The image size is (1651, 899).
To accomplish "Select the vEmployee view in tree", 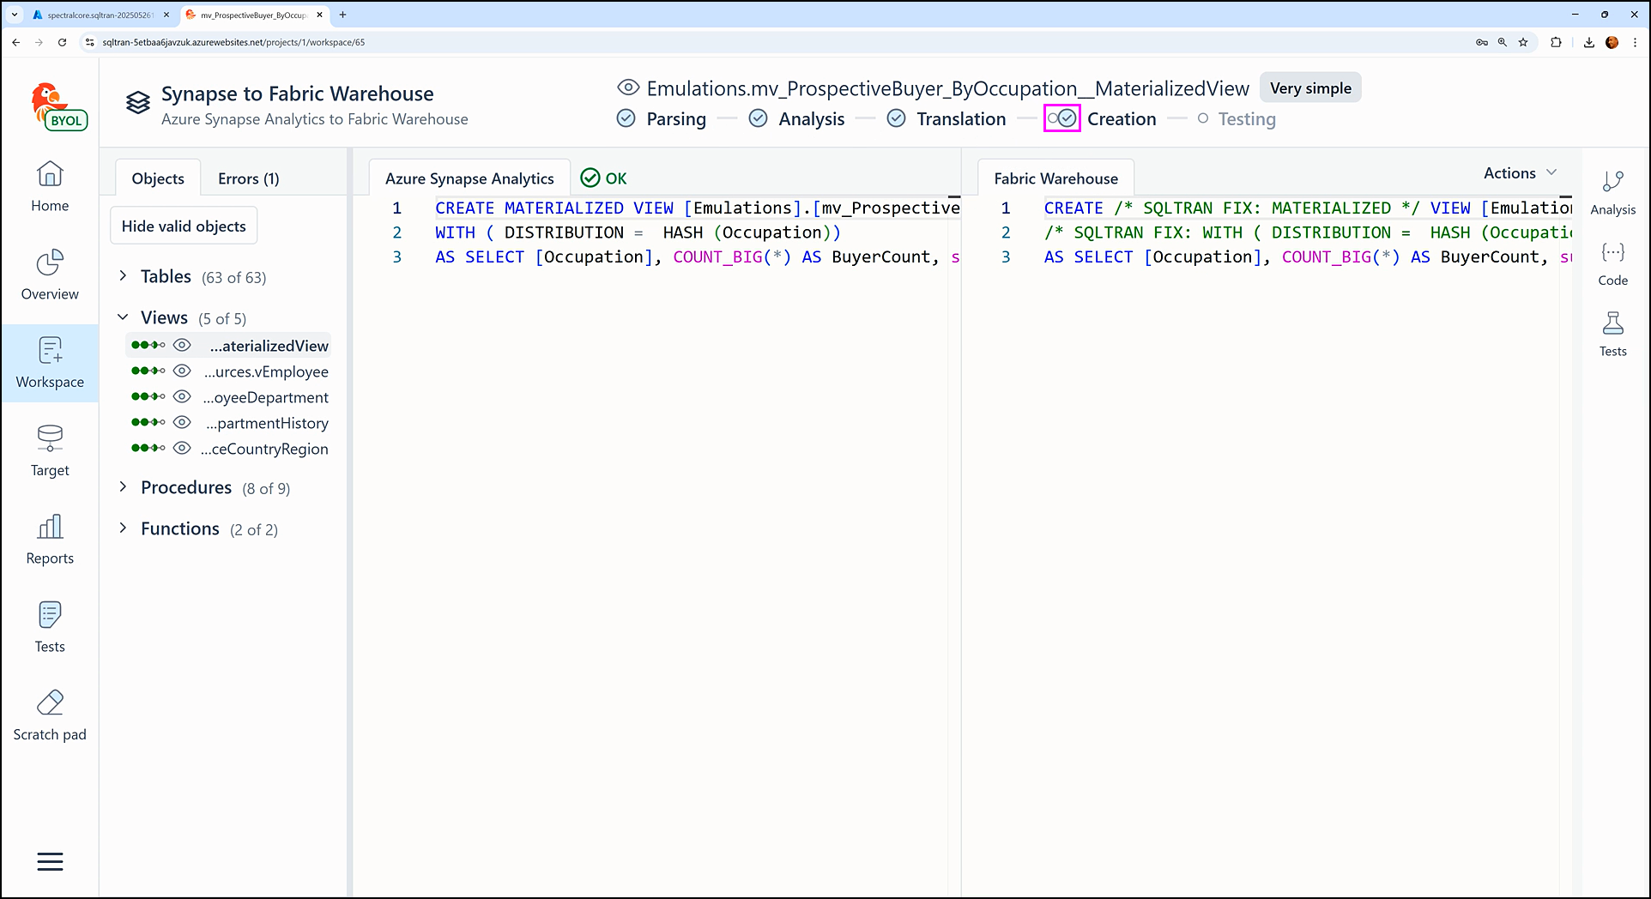I will tap(266, 371).
